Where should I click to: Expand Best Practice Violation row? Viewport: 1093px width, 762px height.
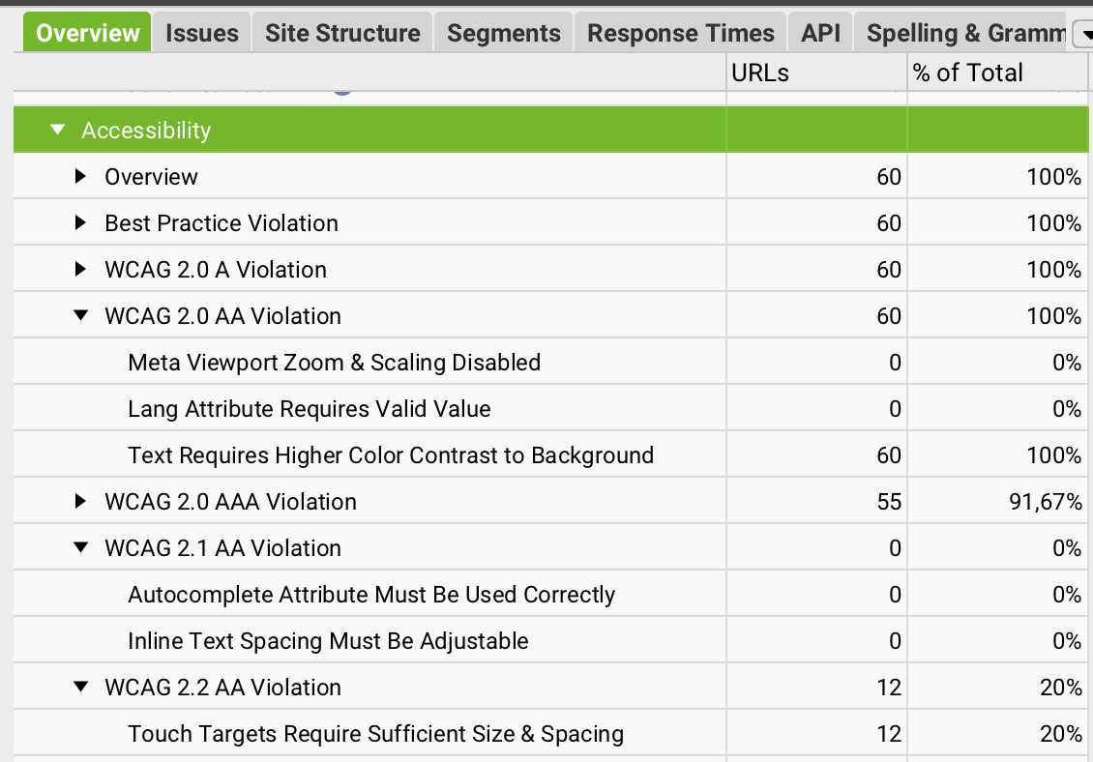[x=81, y=222]
